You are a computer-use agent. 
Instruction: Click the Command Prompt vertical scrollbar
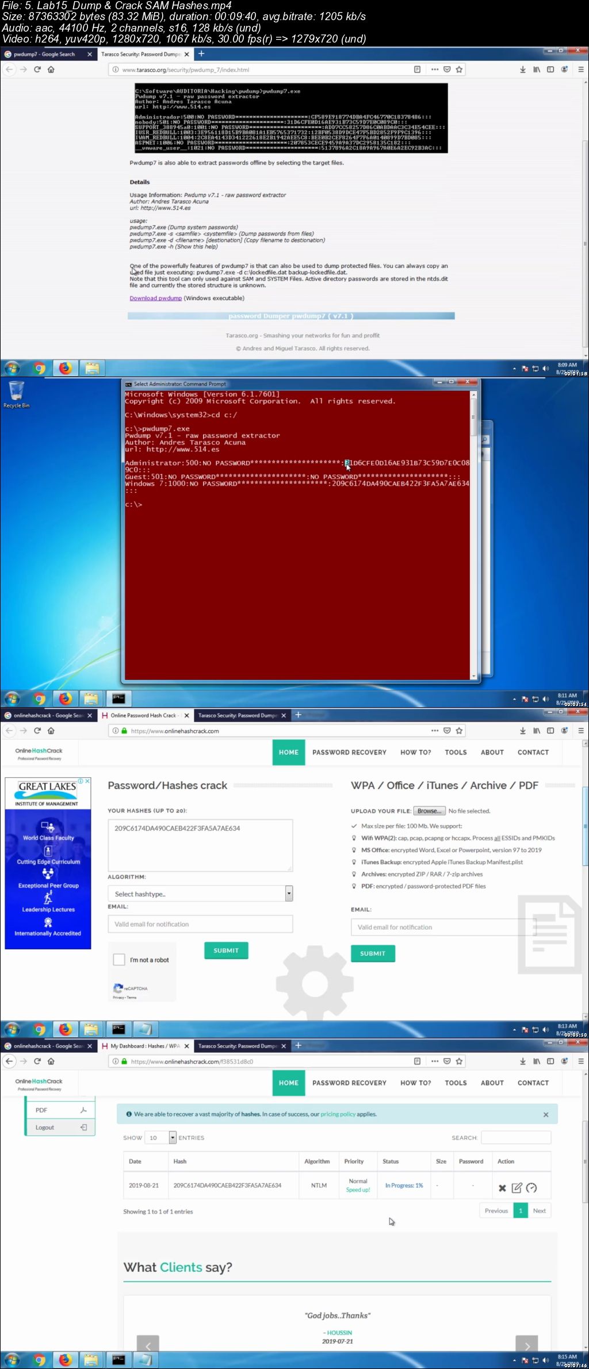click(474, 535)
